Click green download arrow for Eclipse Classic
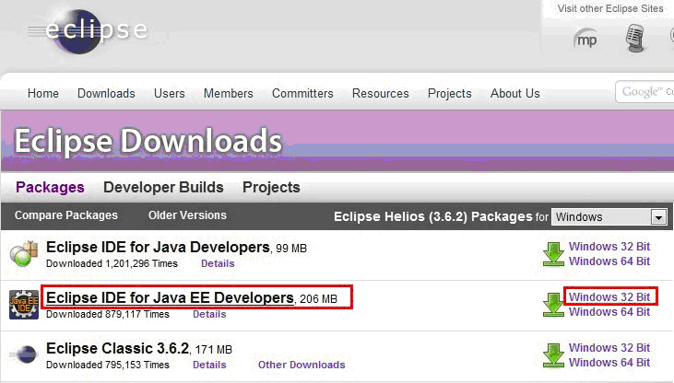 pyautogui.click(x=553, y=355)
